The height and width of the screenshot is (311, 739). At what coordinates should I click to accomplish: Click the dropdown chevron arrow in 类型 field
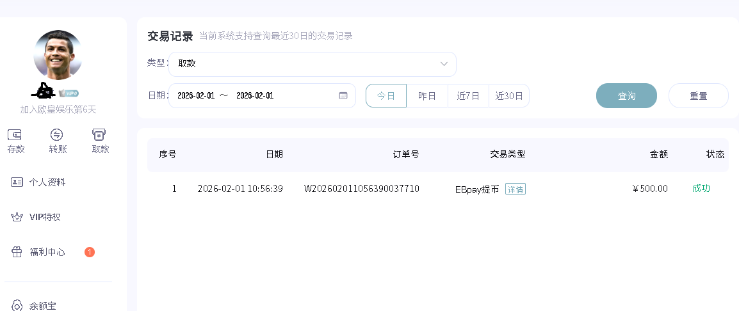coord(444,64)
